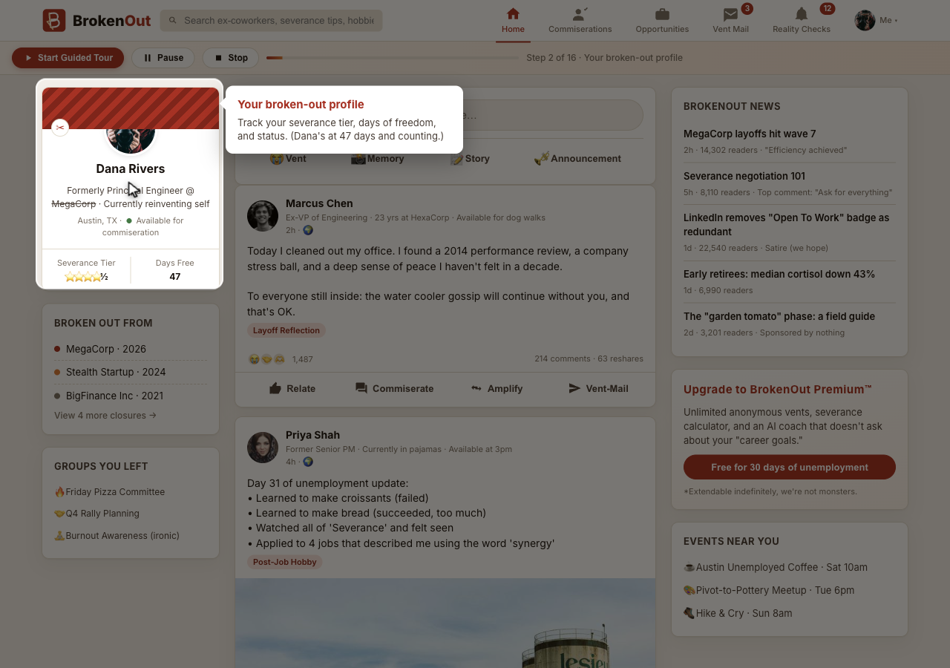Click the Layoff Reflection tag
The image size is (950, 668).
(286, 331)
